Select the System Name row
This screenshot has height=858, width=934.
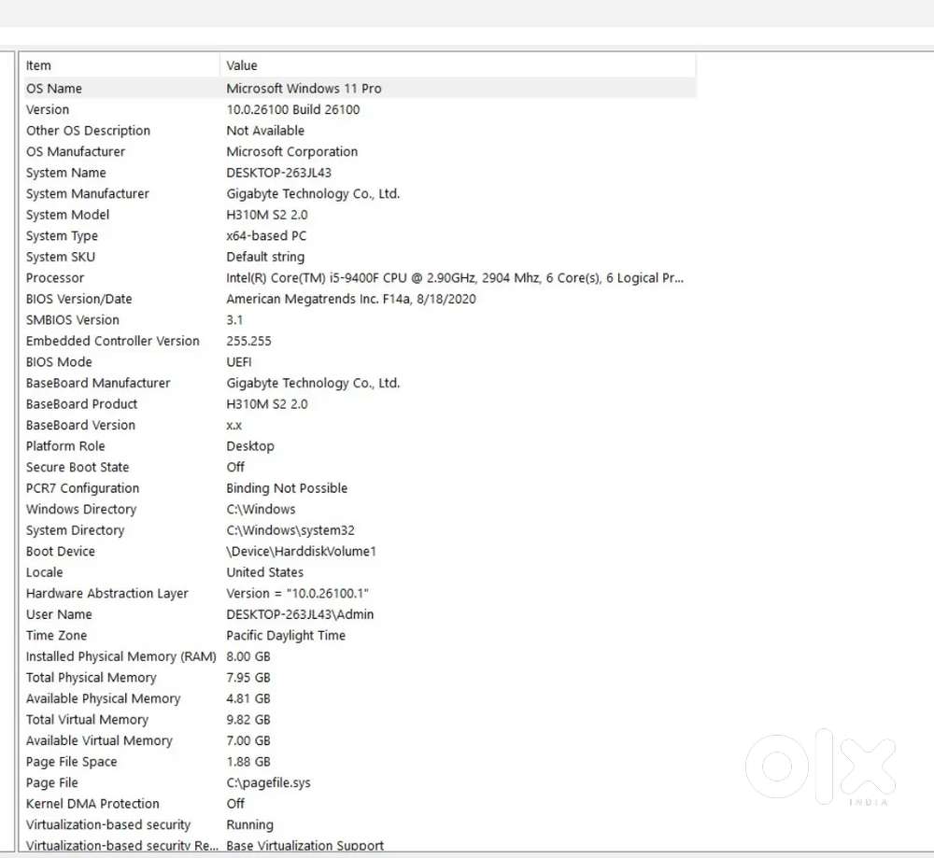coord(66,173)
